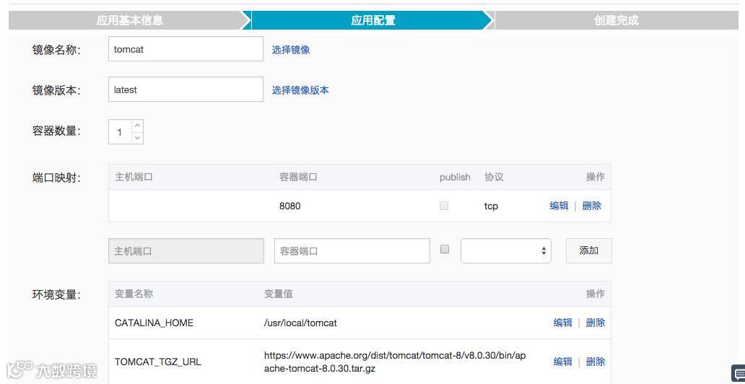
Task: Click 选择镜像版本 link
Action: [x=300, y=90]
